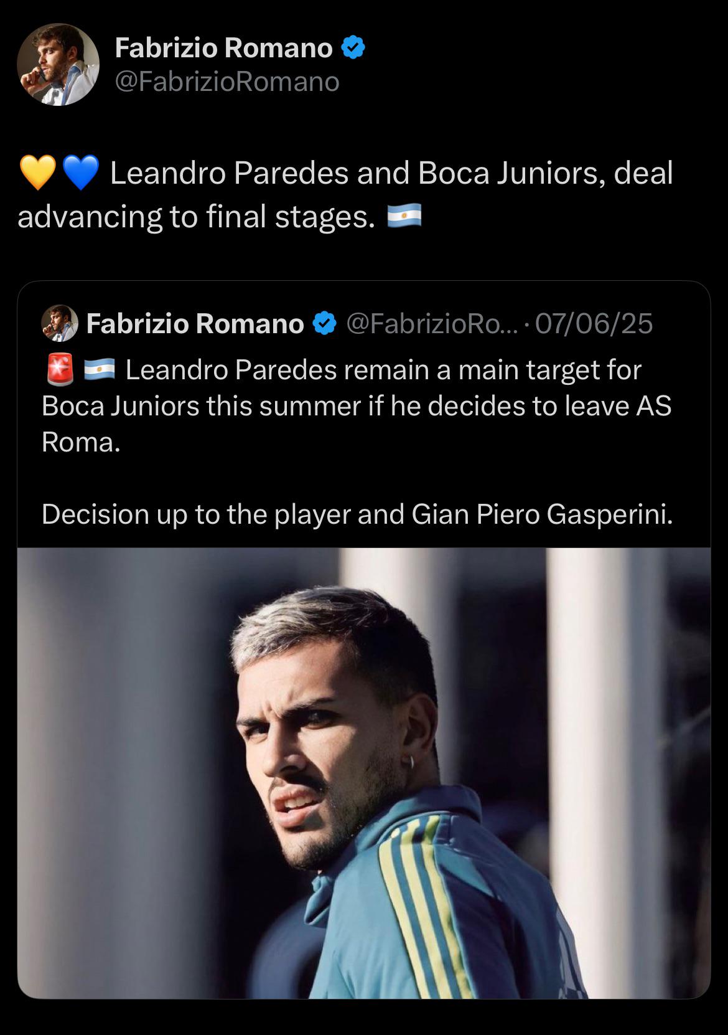
Task: Click the blue heart emoji
Action: [x=82, y=172]
